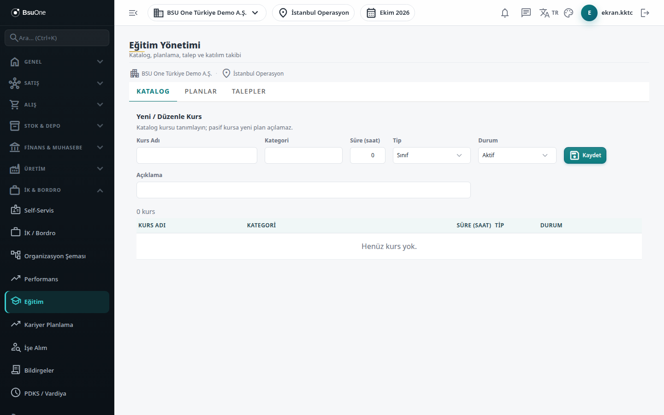664x415 pixels.
Task: Switch to the TALEPLER tab
Action: pos(249,91)
